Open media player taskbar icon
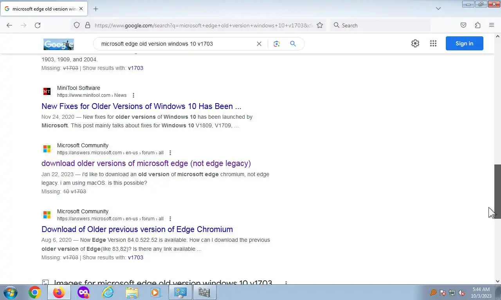 click(x=156, y=292)
